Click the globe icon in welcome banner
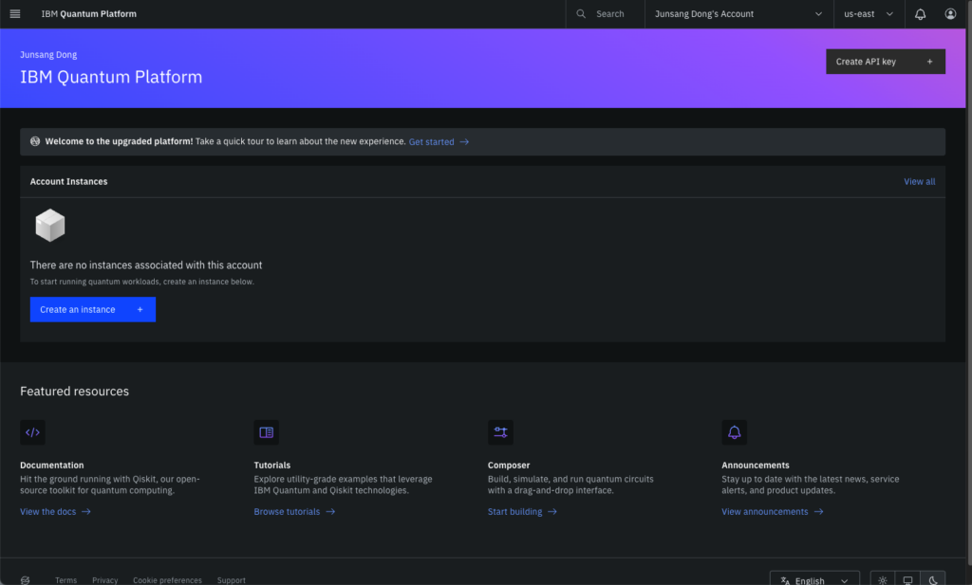The width and height of the screenshot is (972, 585). tap(35, 141)
